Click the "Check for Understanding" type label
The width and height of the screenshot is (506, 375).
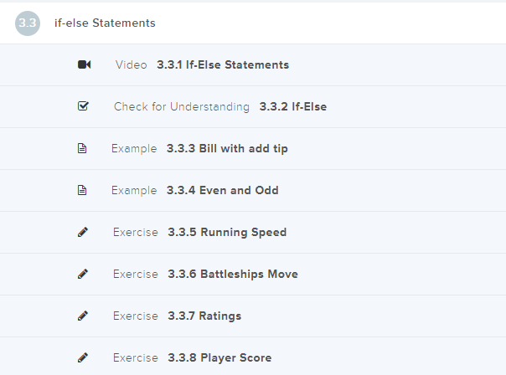[182, 107]
